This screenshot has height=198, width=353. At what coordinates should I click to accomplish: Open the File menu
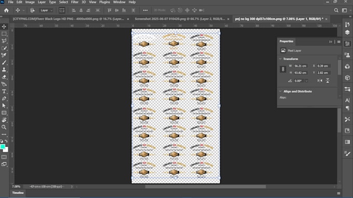tap(10, 2)
